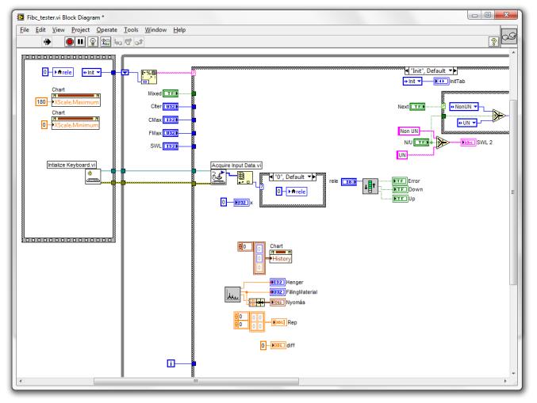Go to previous case of "0" case structure
The height and width of the screenshot is (403, 537).
pos(271,177)
